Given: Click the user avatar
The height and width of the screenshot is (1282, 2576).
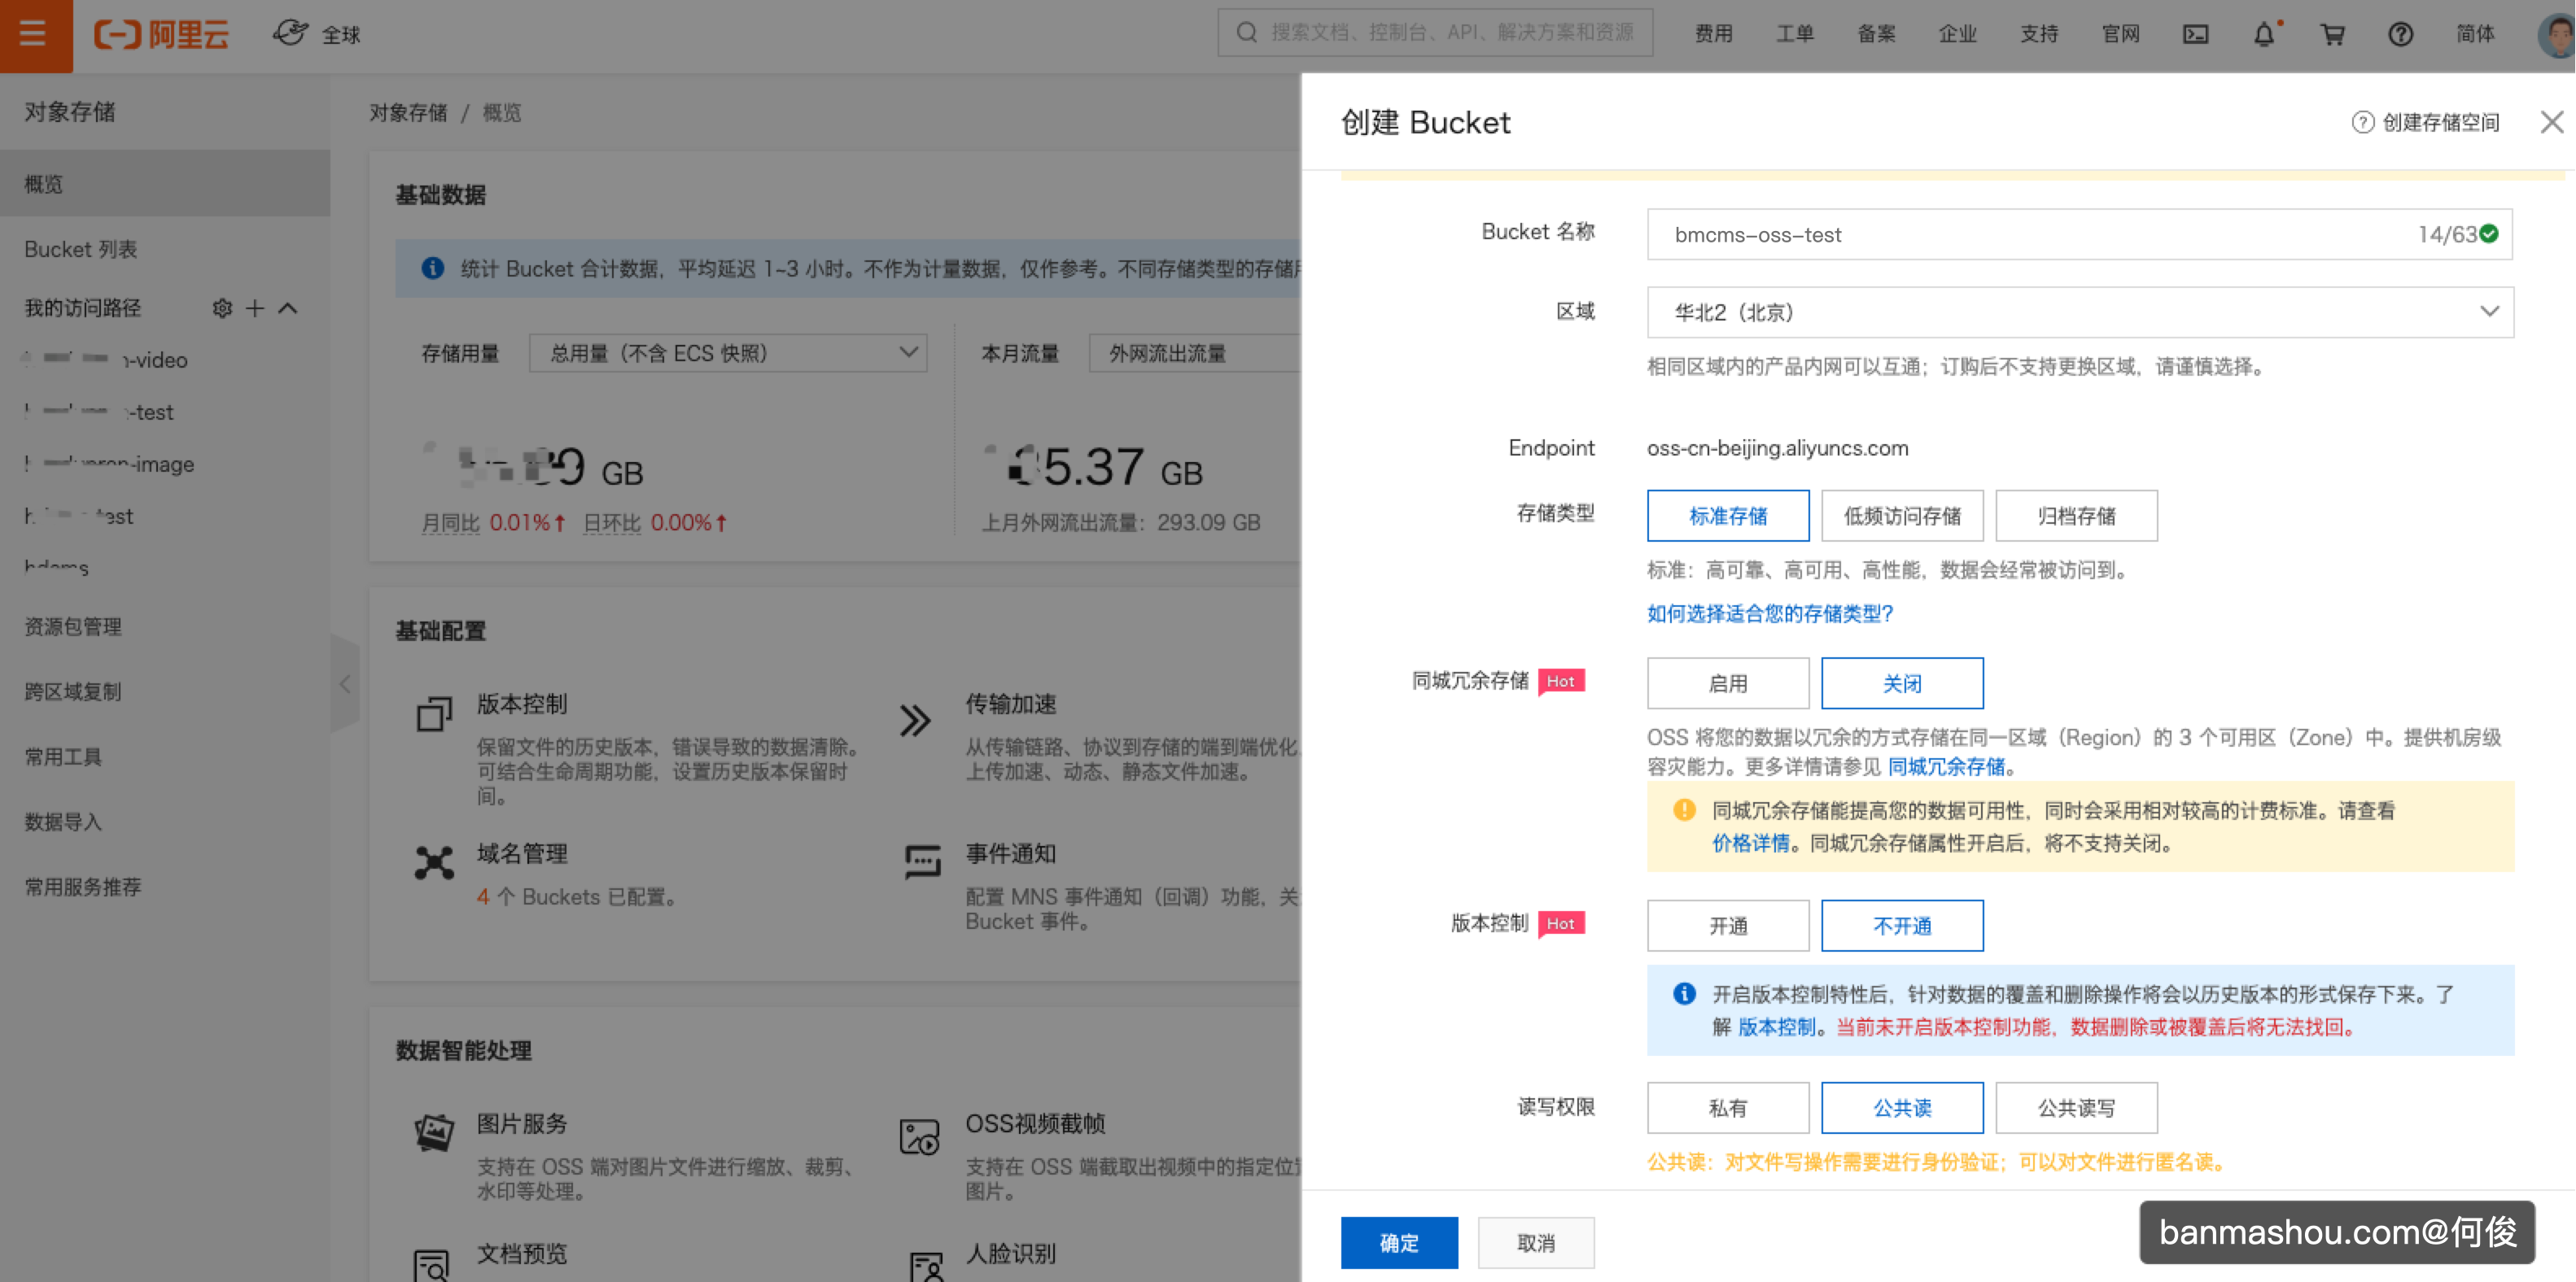Looking at the screenshot, I should [x=2557, y=34].
